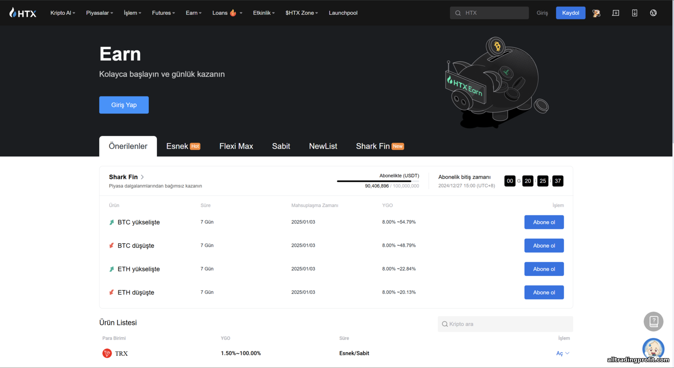Switch to the Sabit tab
Viewport: 674px width, 368px height.
pyautogui.click(x=281, y=146)
